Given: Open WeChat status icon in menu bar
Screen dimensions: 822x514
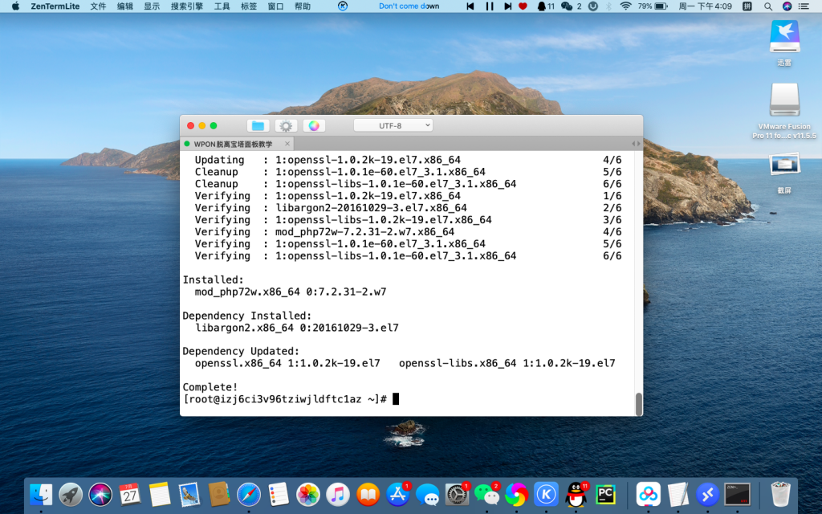Looking at the screenshot, I should coord(571,6).
